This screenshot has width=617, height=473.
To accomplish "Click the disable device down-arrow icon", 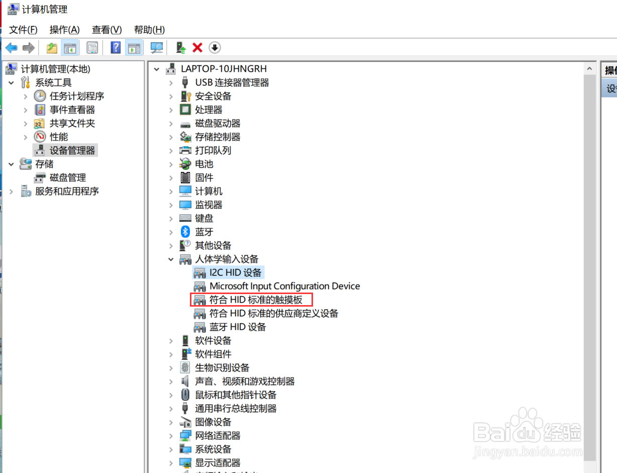I will click(215, 47).
